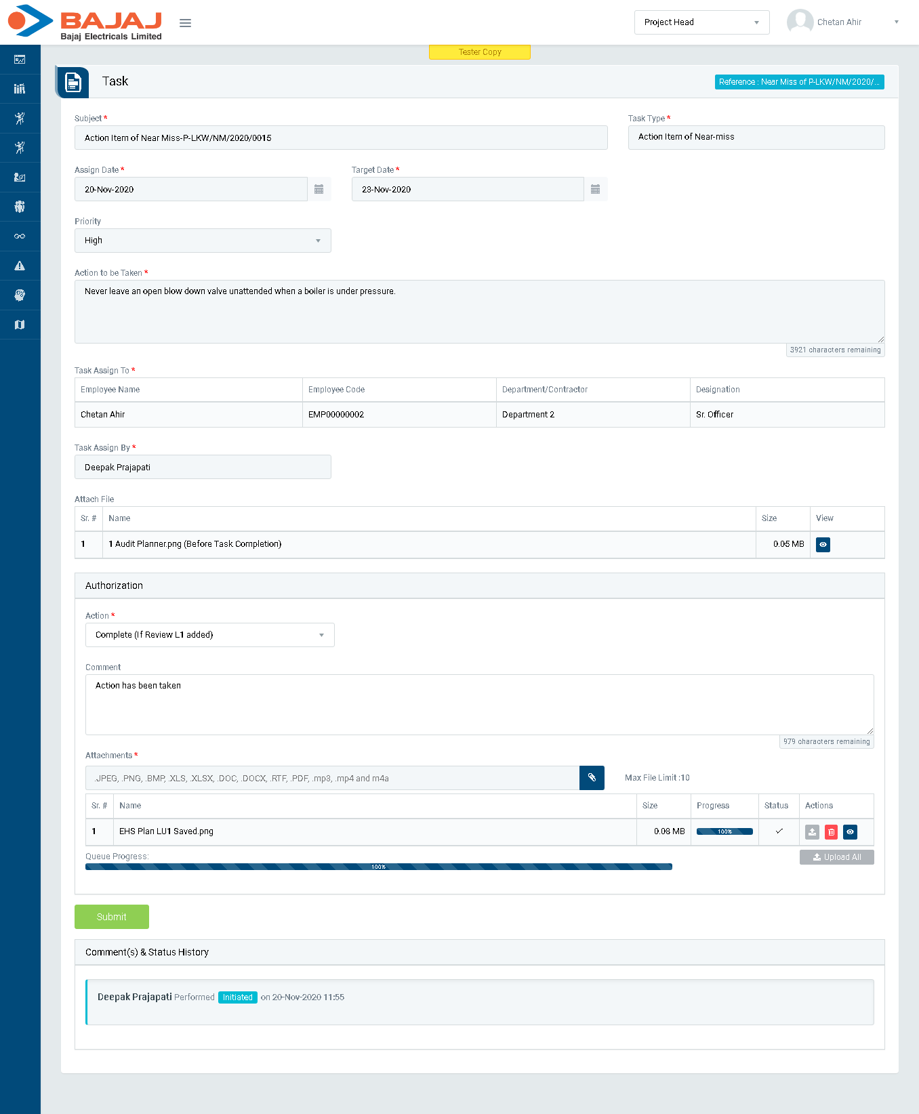Open the Authorization Action dropdown
Viewport: 919px width, 1114px height.
[209, 635]
